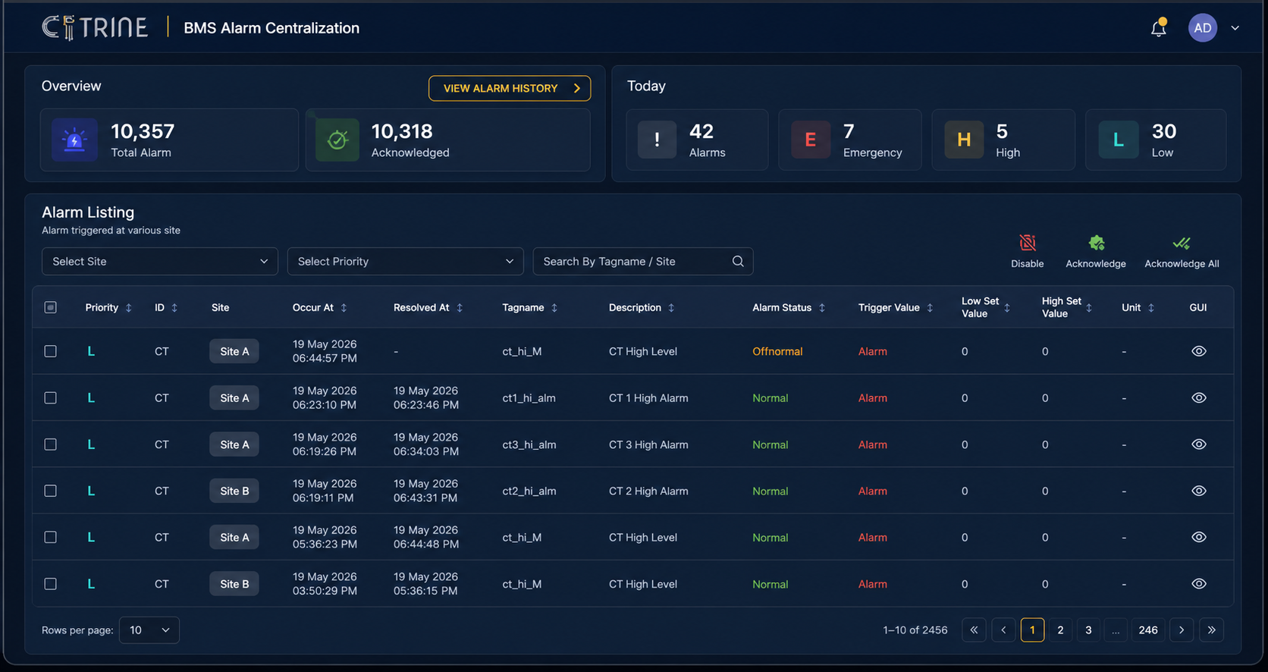The image size is (1268, 672).
Task: Open the Select Priority dropdown
Action: click(405, 261)
